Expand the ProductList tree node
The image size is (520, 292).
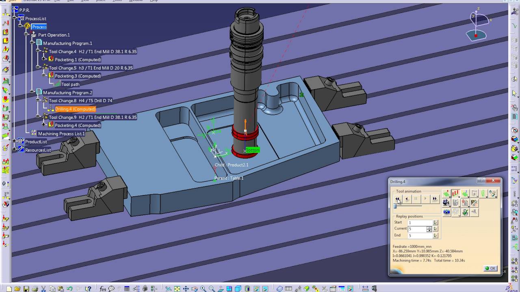15,142
